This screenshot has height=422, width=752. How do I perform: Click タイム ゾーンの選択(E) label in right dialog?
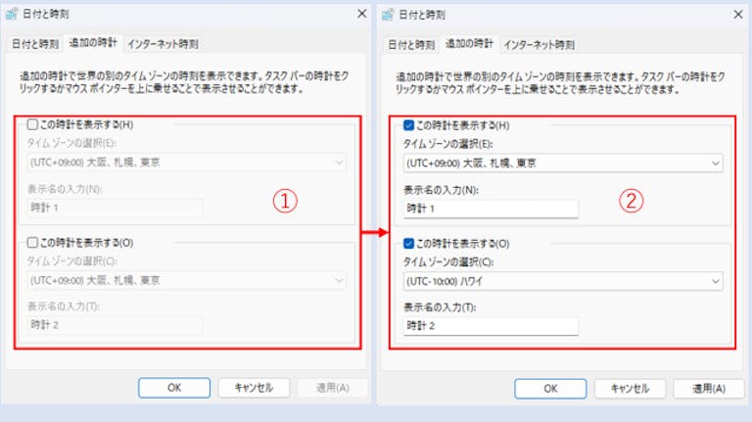(447, 144)
